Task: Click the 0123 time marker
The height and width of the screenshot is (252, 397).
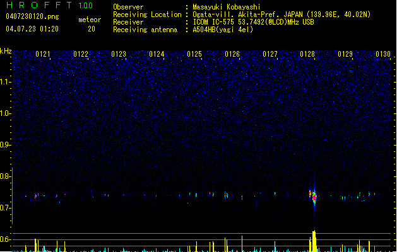Action: click(119, 54)
